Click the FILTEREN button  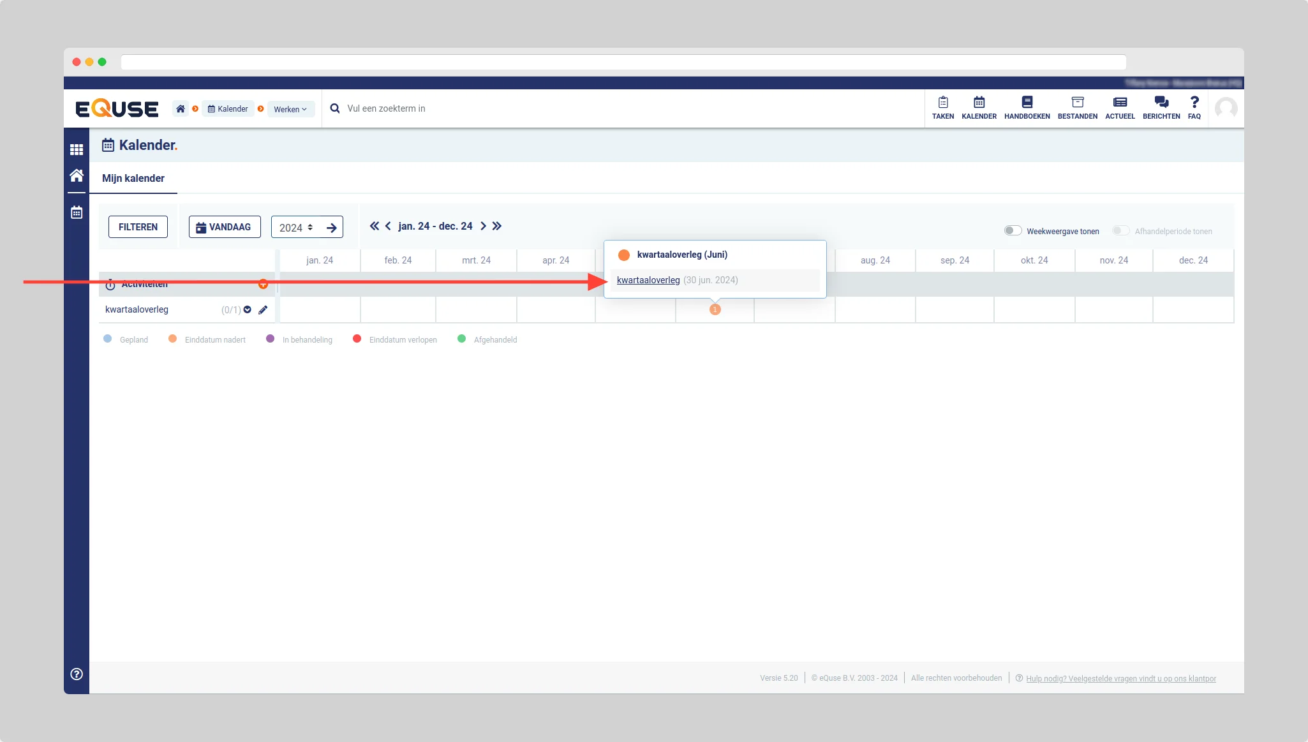point(138,227)
